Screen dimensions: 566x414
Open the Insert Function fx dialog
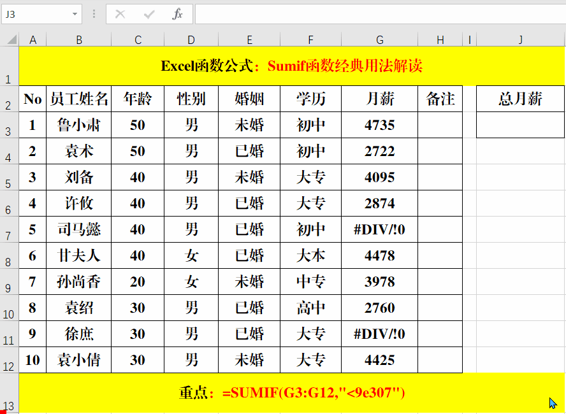click(177, 14)
